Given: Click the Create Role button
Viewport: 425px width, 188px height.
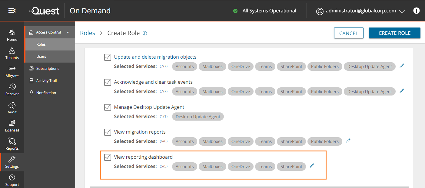Looking at the screenshot, I should pyautogui.click(x=394, y=33).
